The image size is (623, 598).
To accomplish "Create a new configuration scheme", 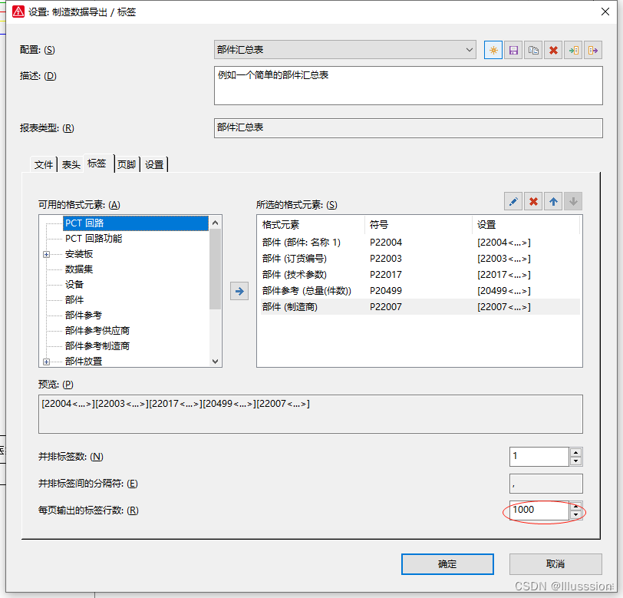I will tap(493, 50).
